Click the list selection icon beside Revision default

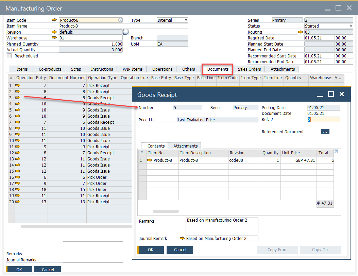click(125, 32)
